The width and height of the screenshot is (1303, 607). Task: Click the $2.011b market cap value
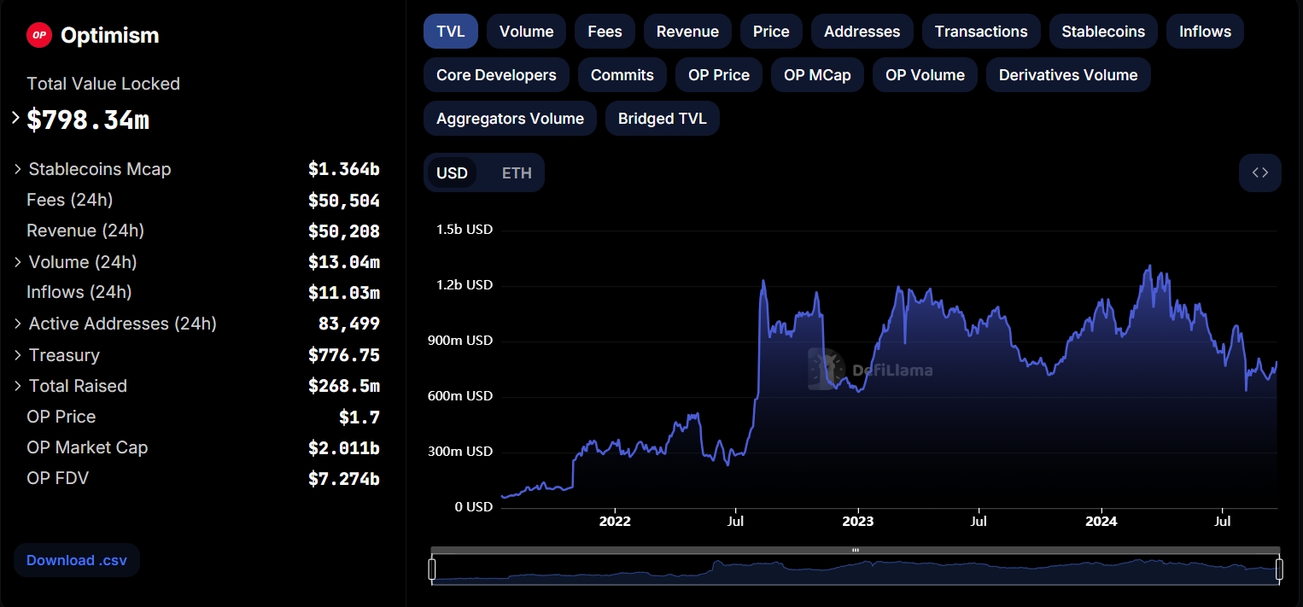[x=344, y=447]
